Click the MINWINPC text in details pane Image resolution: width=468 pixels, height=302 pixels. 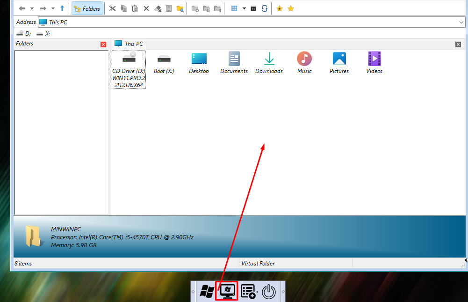pos(66,229)
